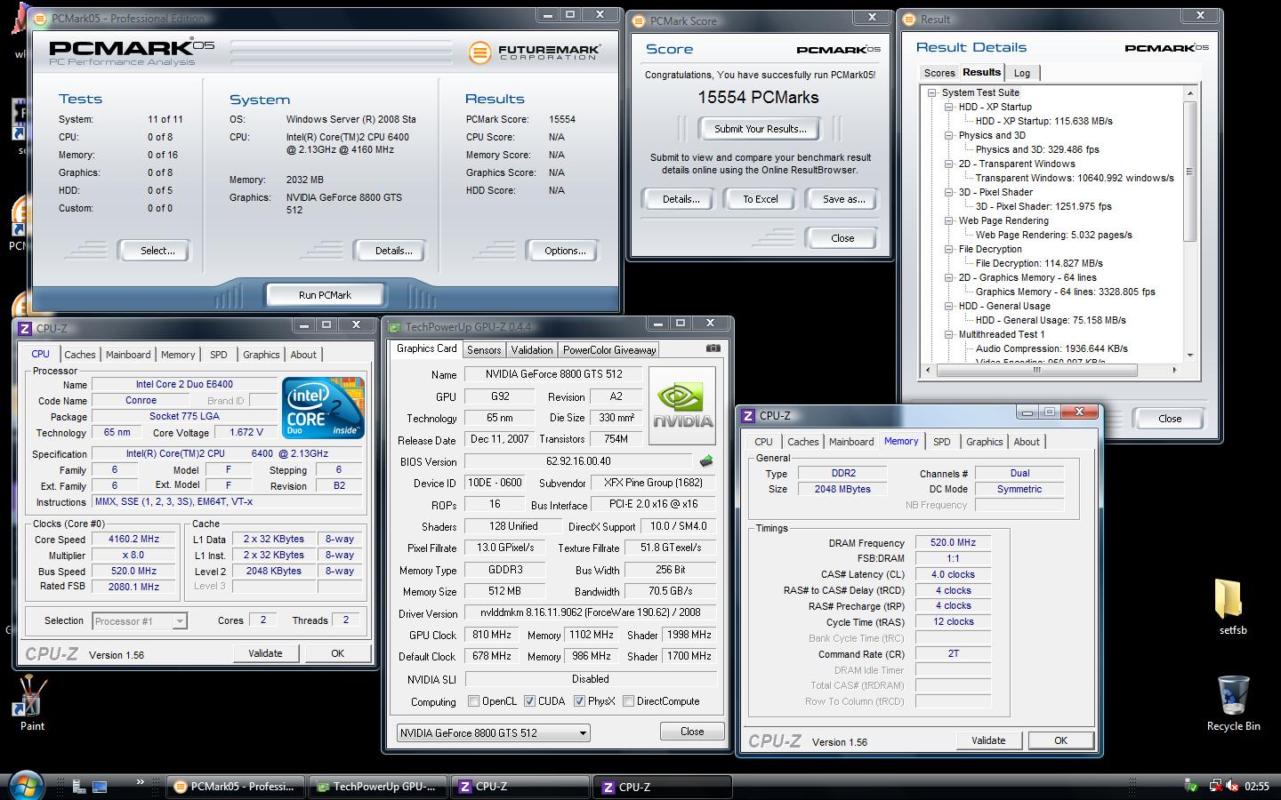Viewport: 1281px width, 800px height.
Task: Collapse the File Decryption node
Action: [949, 249]
